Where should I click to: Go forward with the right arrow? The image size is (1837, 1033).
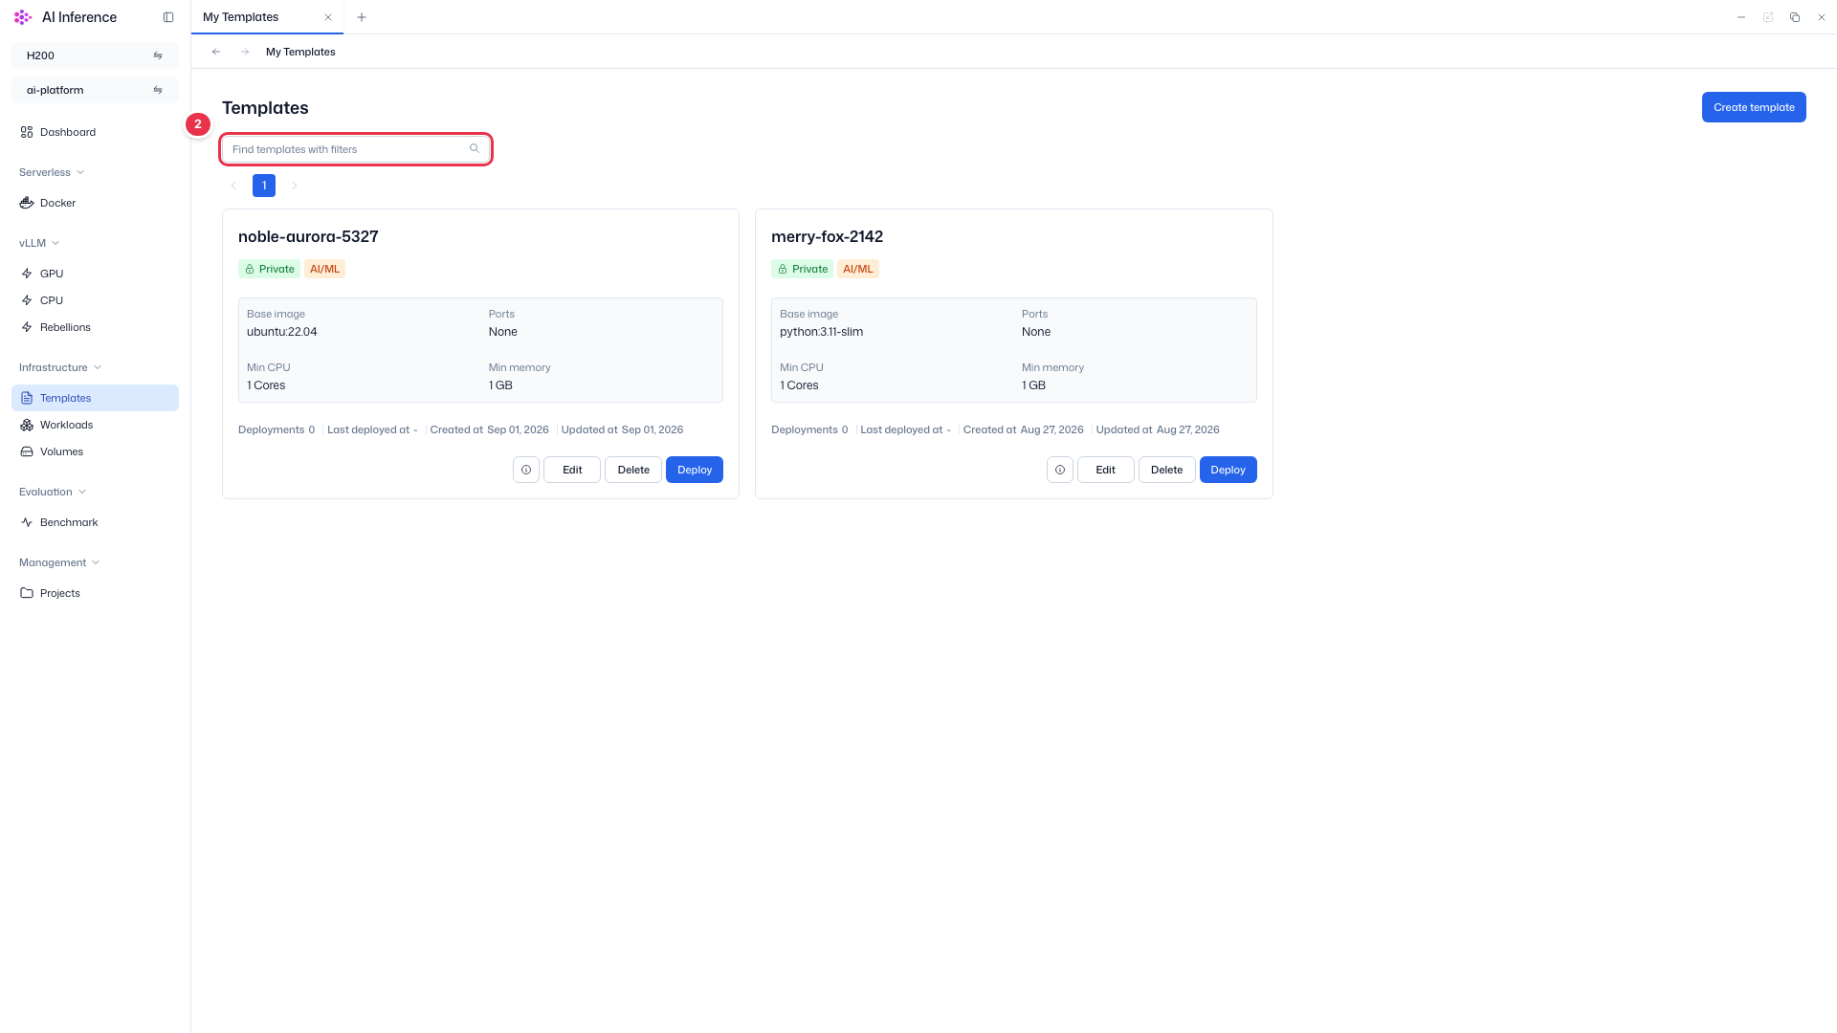245,52
